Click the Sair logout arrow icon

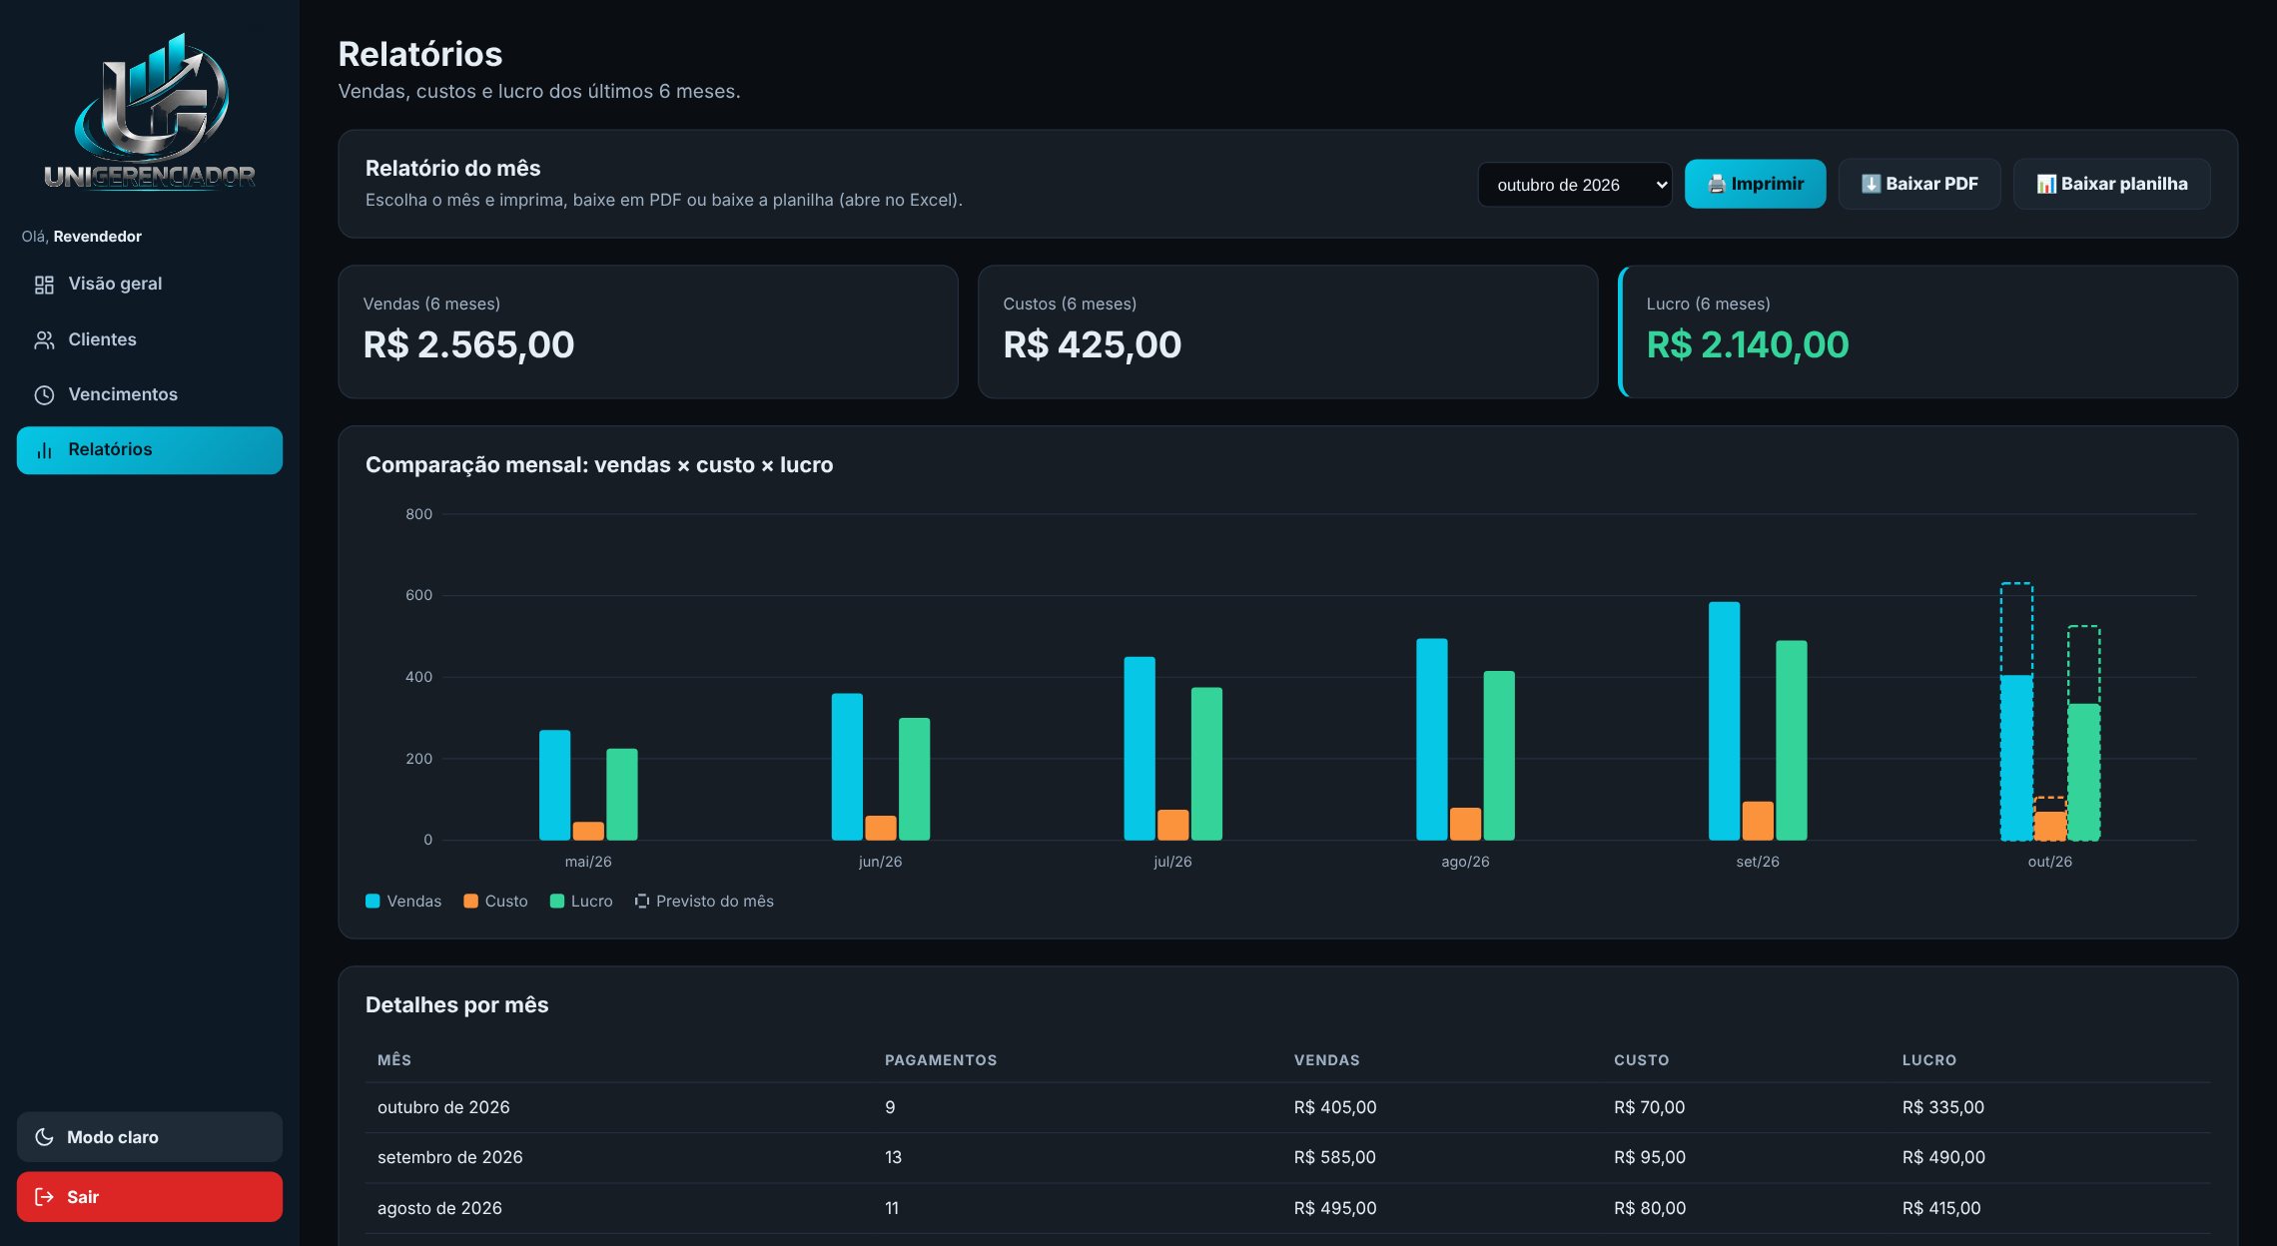44,1197
